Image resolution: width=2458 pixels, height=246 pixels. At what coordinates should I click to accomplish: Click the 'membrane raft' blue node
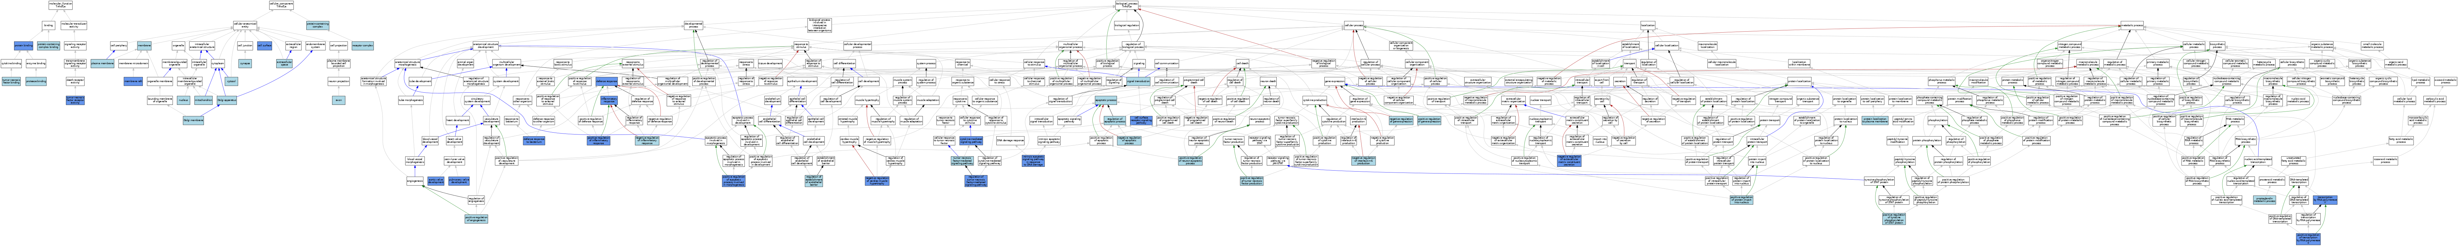pyautogui.click(x=133, y=81)
